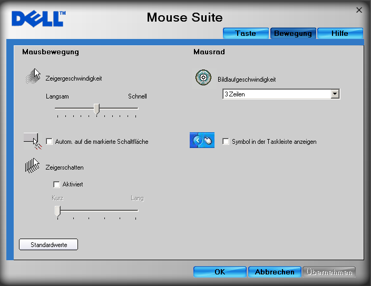Screen dimensions: 371x286
Task: Click the Dell logo
Action: (x=38, y=18)
